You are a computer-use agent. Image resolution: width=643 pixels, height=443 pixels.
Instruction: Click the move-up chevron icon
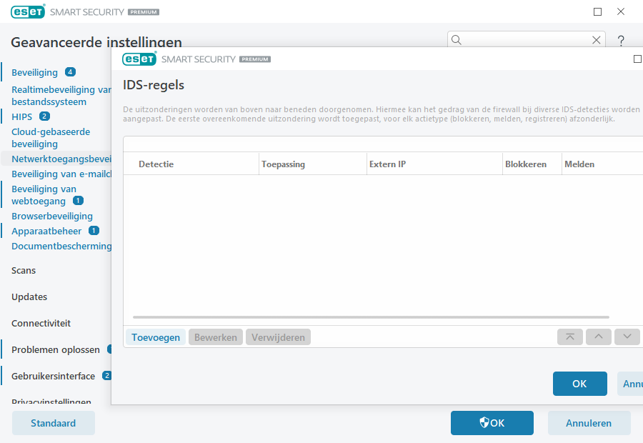click(x=598, y=337)
